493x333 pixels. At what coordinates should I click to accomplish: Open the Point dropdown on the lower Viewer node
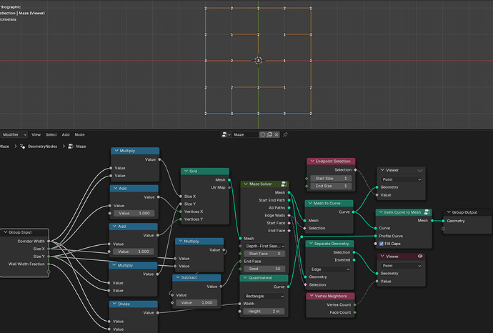[x=402, y=266]
